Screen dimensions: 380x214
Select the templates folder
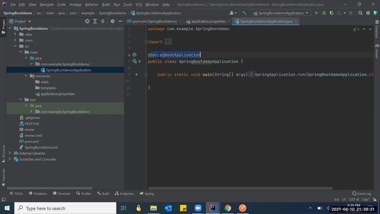[46, 88]
